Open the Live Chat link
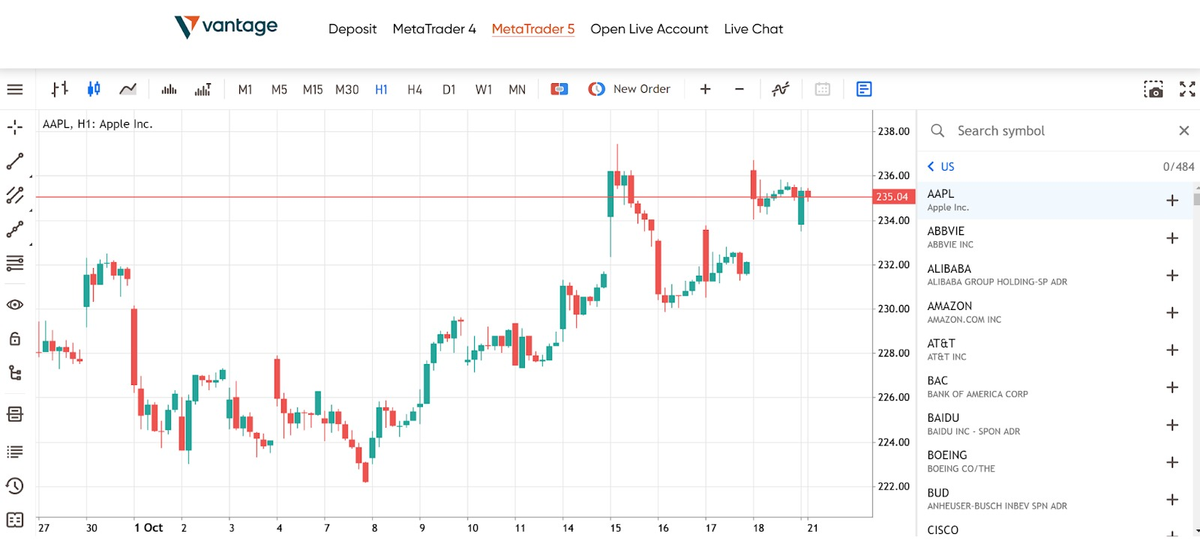 click(x=753, y=29)
